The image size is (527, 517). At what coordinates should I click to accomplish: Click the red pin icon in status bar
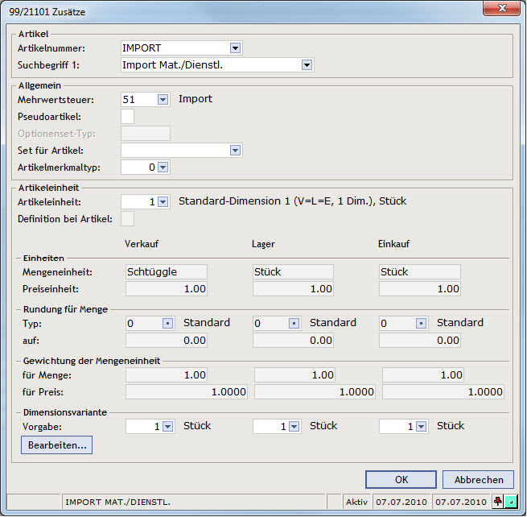click(x=498, y=502)
